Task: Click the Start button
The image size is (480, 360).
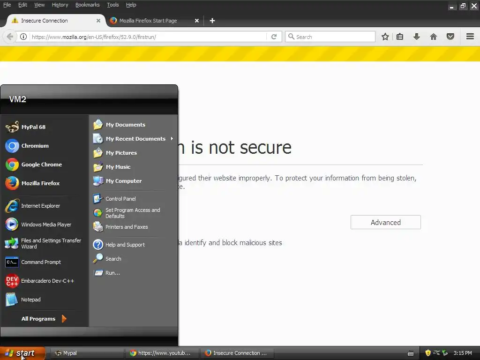Action: [22, 353]
